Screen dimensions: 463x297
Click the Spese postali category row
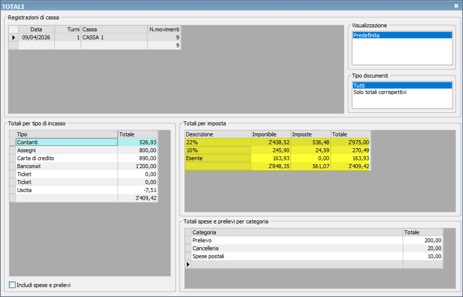point(297,256)
